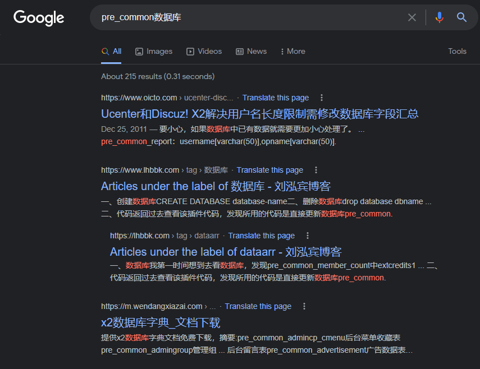This screenshot has height=369, width=480.
Task: Click the Videos tab play icon
Action: pyautogui.click(x=190, y=52)
